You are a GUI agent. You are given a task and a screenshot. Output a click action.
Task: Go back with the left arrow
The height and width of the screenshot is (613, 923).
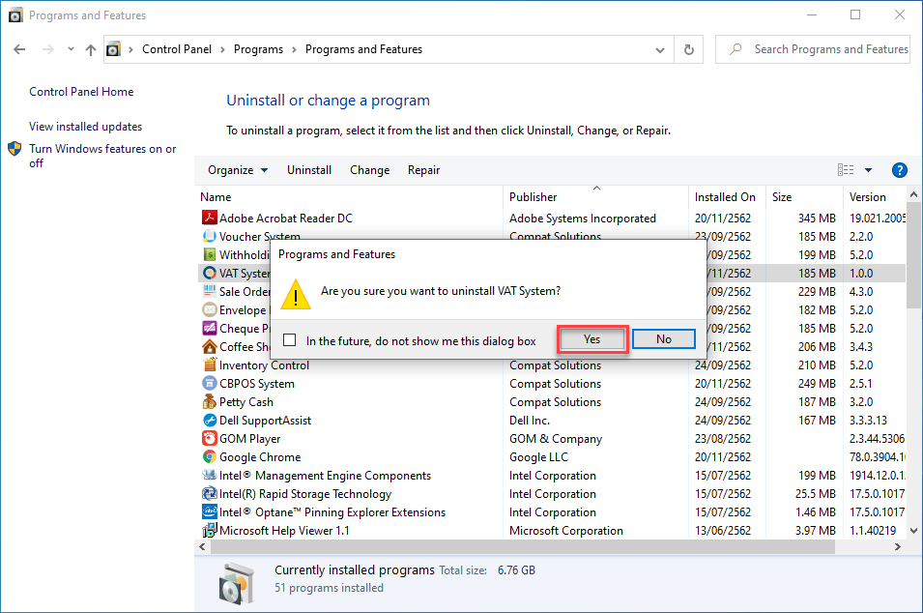point(19,49)
